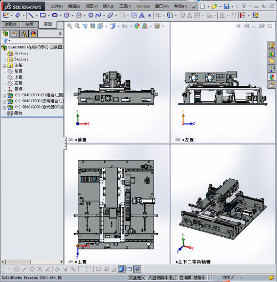Click the Zoom to Fit icon
Screen dimensions: 277x282
point(70,26)
